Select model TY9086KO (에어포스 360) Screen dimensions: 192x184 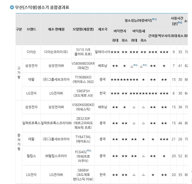click(x=83, y=79)
